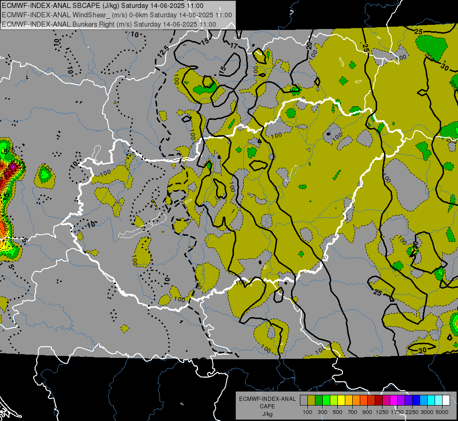
Task: Pick the cyan legend swatch
Action: [431, 400]
